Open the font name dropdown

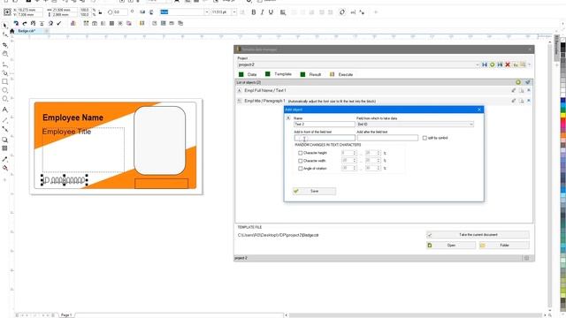(207, 12)
